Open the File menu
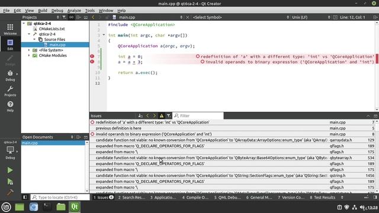The width and height of the screenshot is (379, 213). tap(7, 11)
